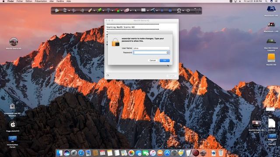Select the eraser tool in annotation toolbar
The image size is (280, 157).
pyautogui.click(x=126, y=10)
